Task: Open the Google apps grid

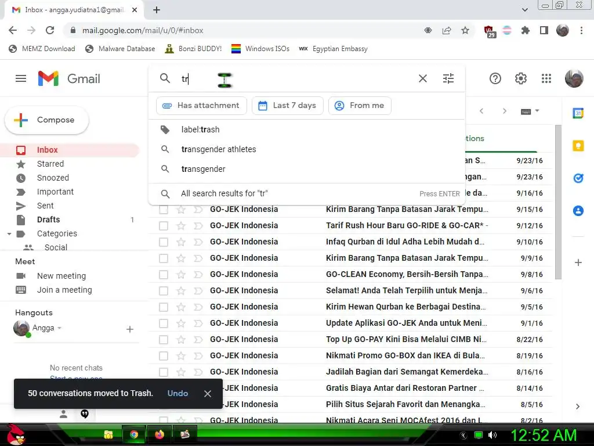Action: [x=546, y=78]
